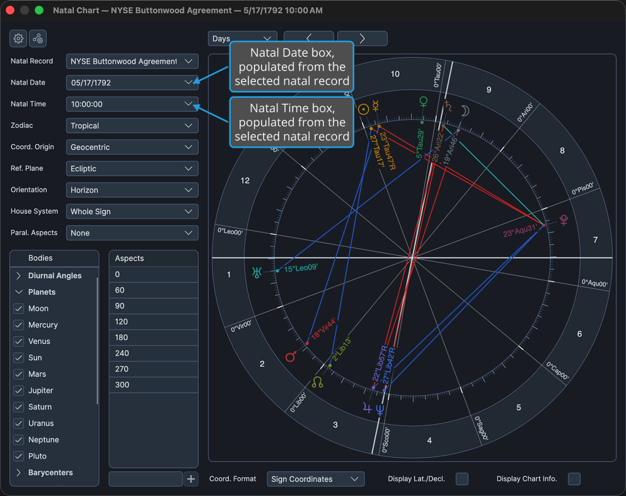Click the new aspect input field
The height and width of the screenshot is (496, 626).
(x=146, y=479)
